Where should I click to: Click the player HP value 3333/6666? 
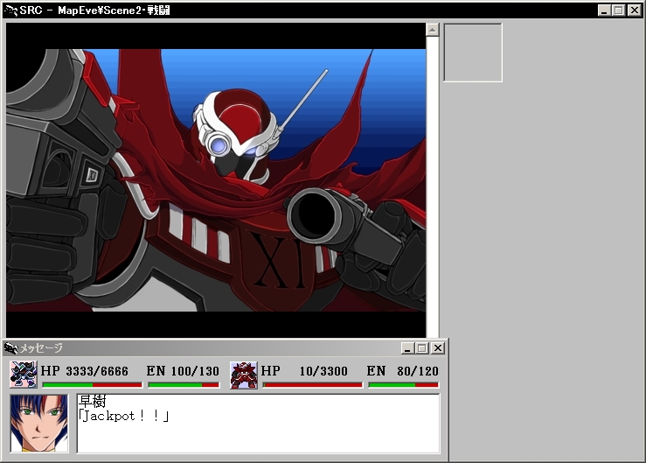click(97, 371)
